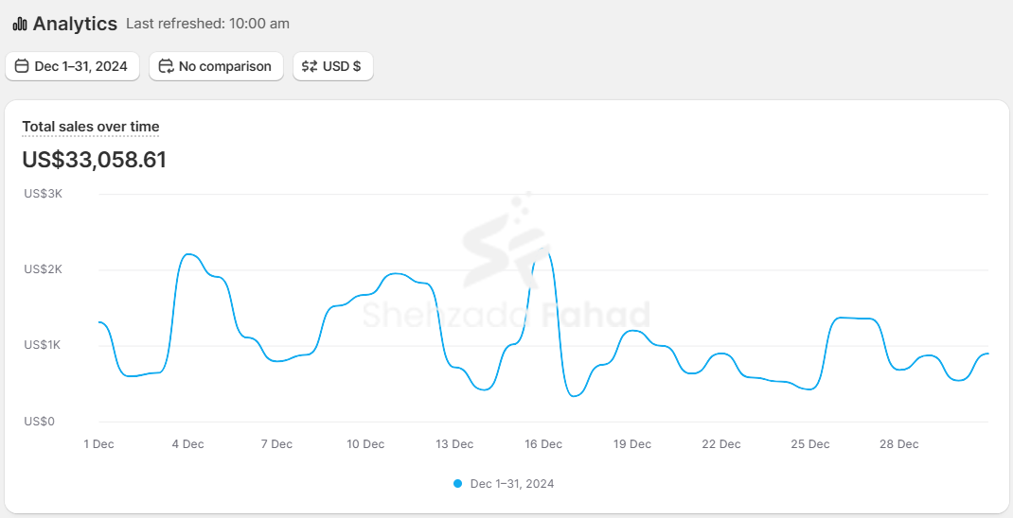Click the blue legend dot

(458, 484)
